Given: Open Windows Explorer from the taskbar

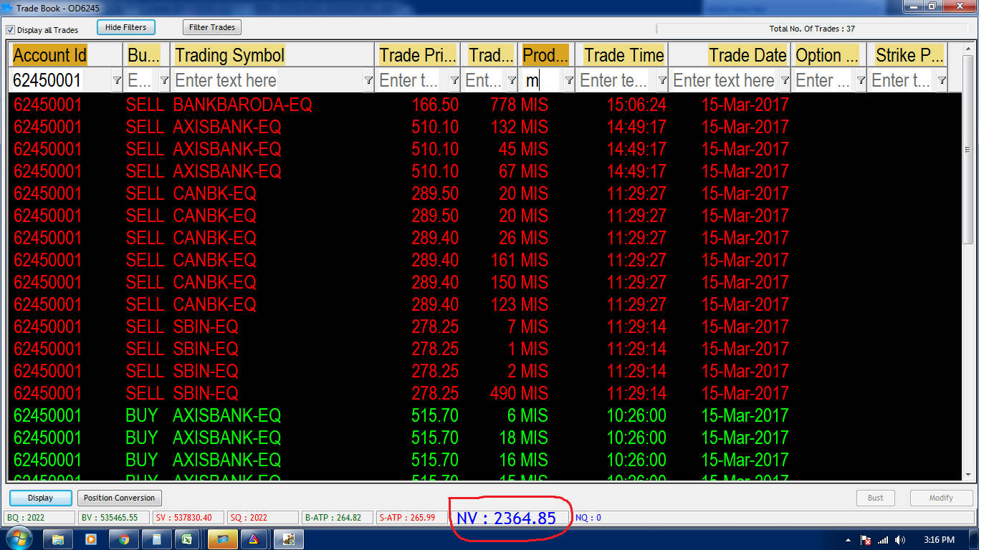Looking at the screenshot, I should tap(58, 539).
